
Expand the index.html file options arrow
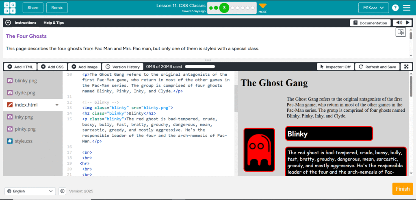[x=57, y=105]
